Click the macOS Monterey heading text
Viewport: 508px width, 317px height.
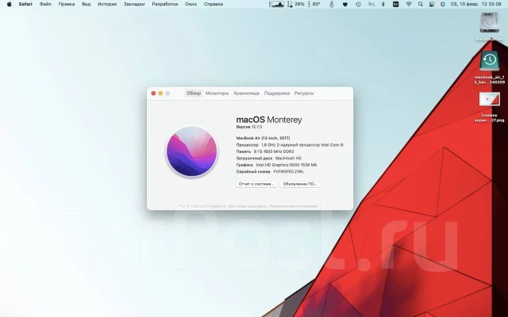click(269, 120)
